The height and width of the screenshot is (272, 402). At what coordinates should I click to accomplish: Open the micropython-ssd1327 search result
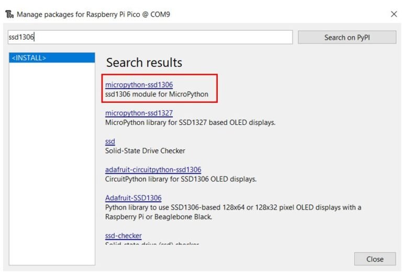pos(139,113)
